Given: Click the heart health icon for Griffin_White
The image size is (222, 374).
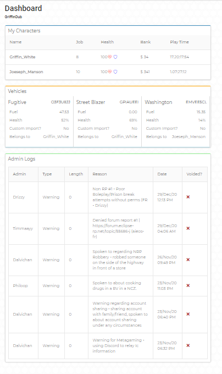Looking at the screenshot, I should pyautogui.click(x=110, y=57).
